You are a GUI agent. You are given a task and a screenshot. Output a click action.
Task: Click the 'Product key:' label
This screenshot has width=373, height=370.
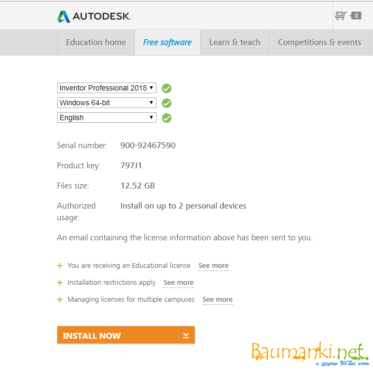[x=79, y=166]
